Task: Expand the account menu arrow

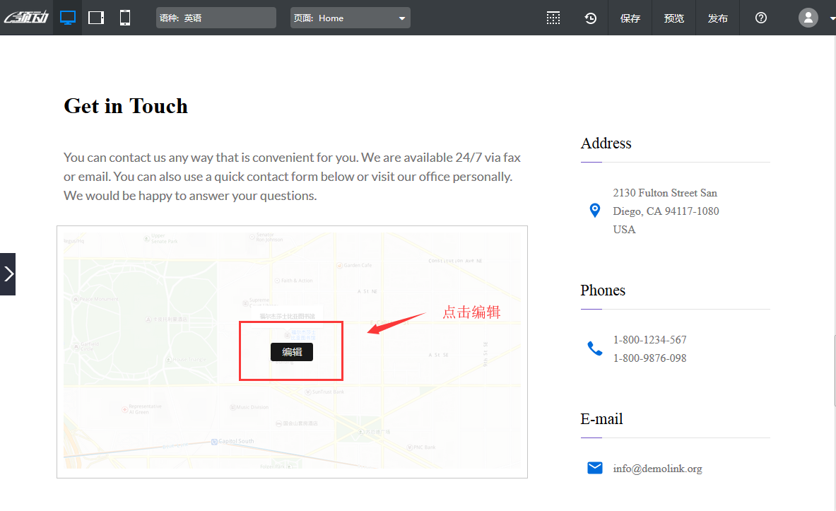Action: pos(832,19)
